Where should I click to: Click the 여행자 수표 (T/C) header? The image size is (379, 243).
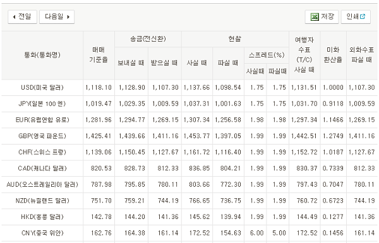pyautogui.click(x=304, y=55)
